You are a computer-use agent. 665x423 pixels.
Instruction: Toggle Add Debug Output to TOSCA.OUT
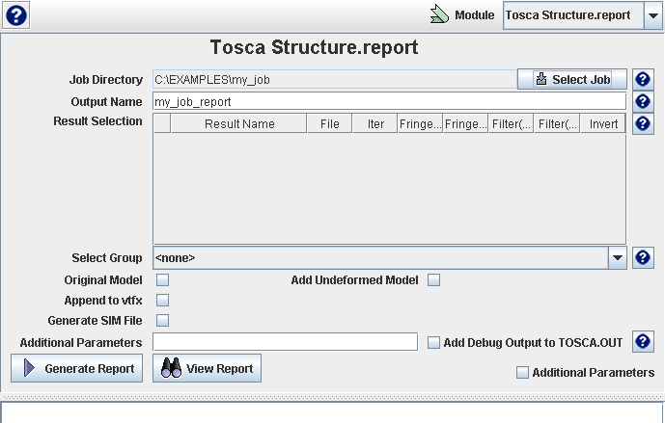434,342
